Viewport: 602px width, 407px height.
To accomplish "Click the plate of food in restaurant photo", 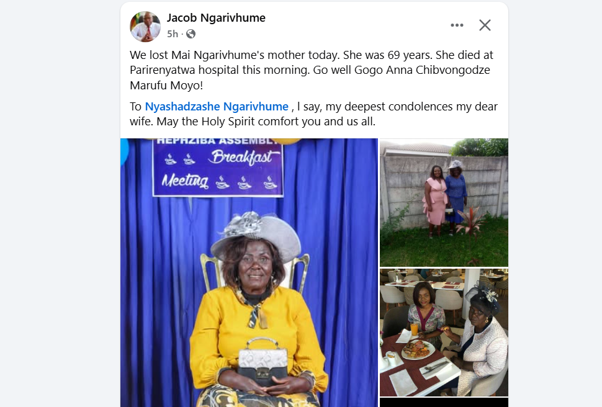I will pos(418,349).
